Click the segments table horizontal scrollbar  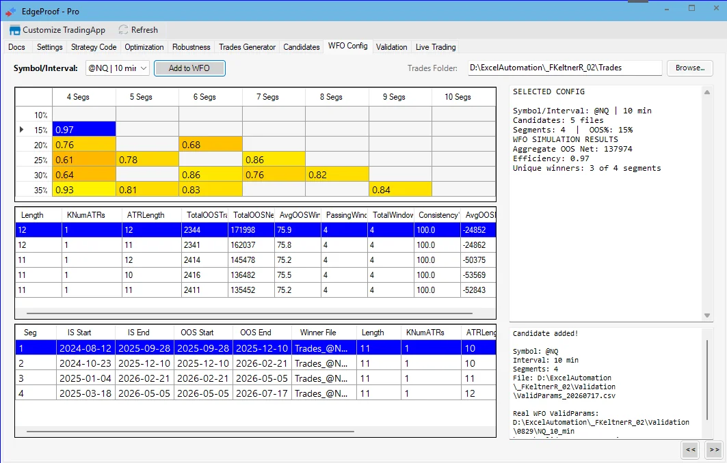[190, 432]
